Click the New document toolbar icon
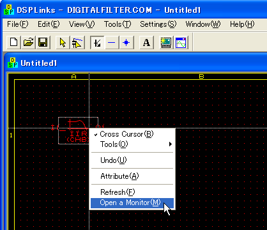Screen dimensions: 267x230 [x=14, y=42]
